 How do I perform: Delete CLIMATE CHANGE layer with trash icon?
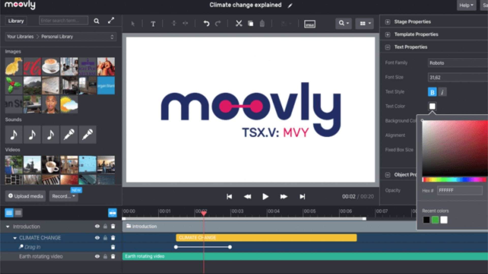point(113,238)
